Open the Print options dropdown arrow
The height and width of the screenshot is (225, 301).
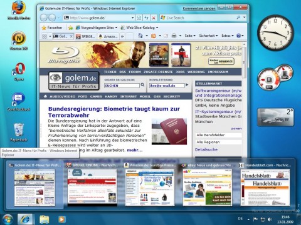click(180, 36)
